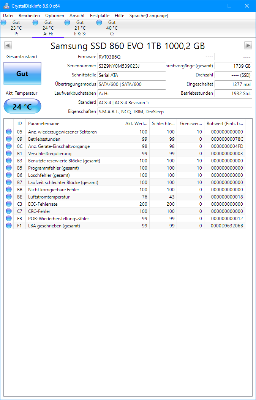Open the Optionen menu

click(55, 16)
